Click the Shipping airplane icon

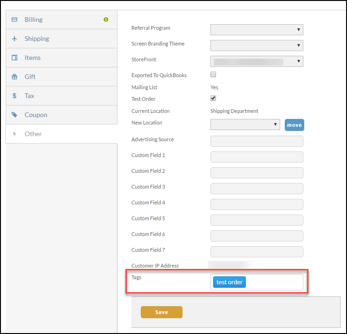click(14, 39)
